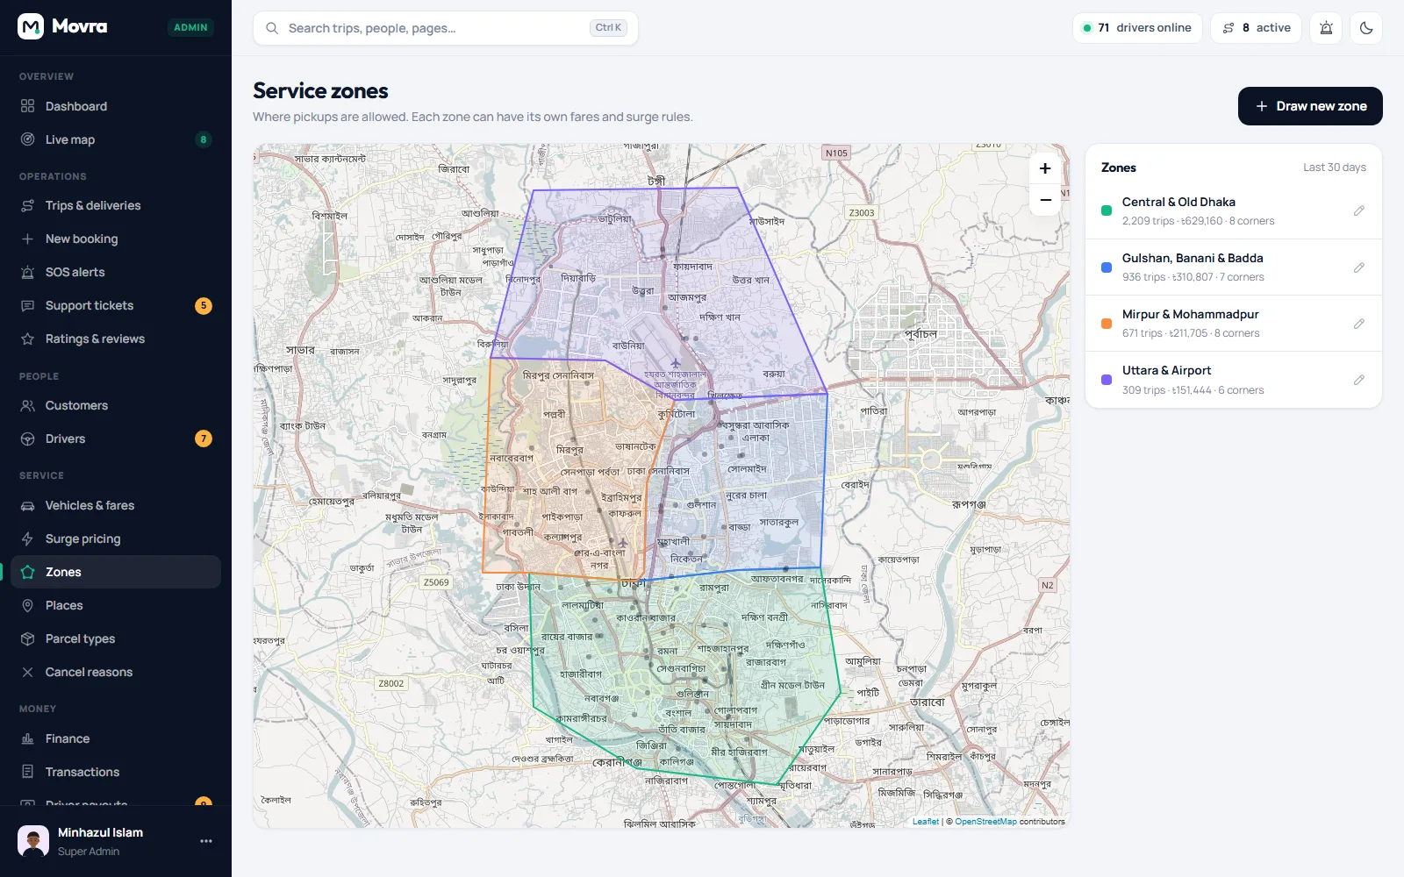This screenshot has width=1404, height=877.
Task: Click the Surge pricing lightning icon
Action: pyautogui.click(x=27, y=538)
